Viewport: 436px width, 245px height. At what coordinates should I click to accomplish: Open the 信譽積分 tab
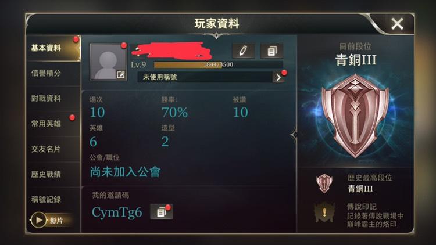tap(53, 73)
